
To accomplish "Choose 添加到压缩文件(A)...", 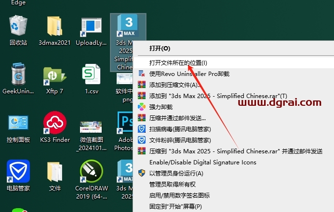I will coord(233,85).
